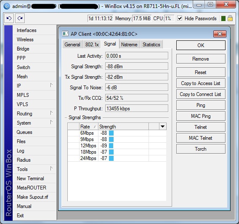Open the Mesh menu item
239x224 pixels.
click(35, 77)
